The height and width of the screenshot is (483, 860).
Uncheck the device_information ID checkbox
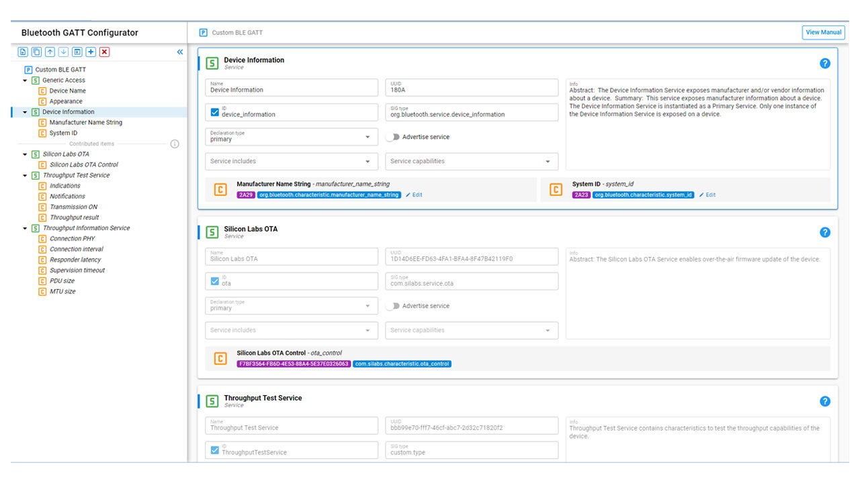tap(215, 113)
